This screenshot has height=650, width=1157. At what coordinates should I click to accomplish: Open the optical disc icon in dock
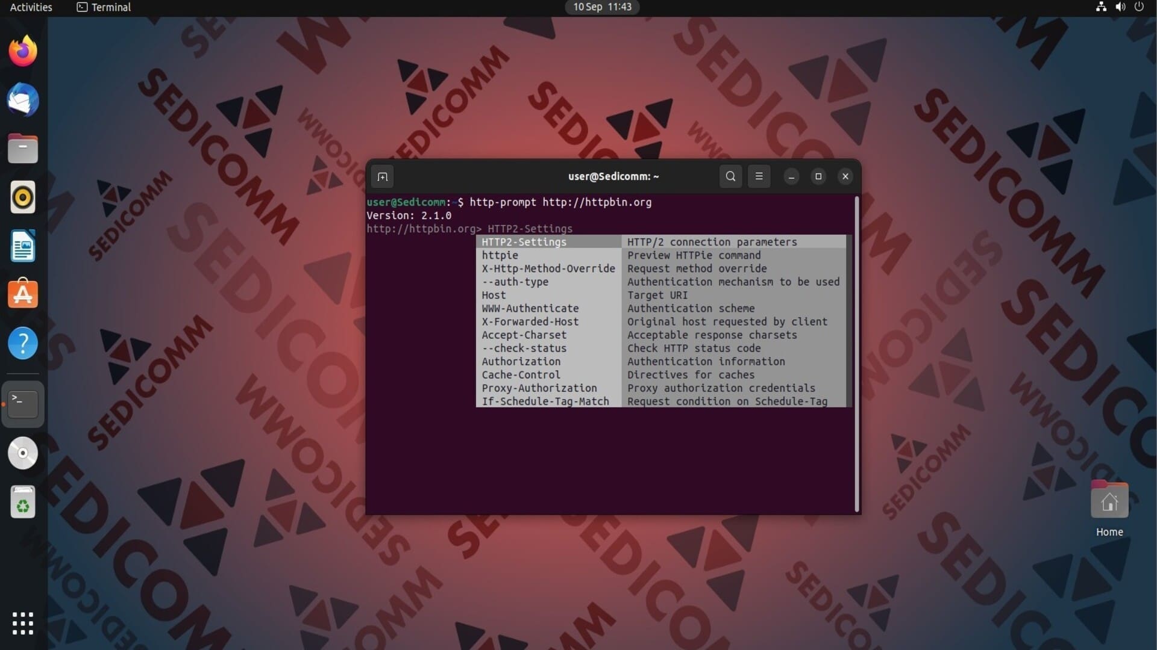tap(23, 453)
